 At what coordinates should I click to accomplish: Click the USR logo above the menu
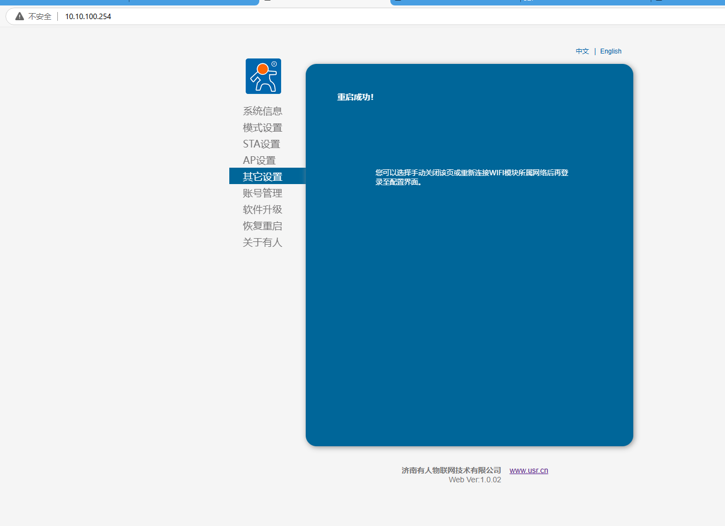click(263, 76)
